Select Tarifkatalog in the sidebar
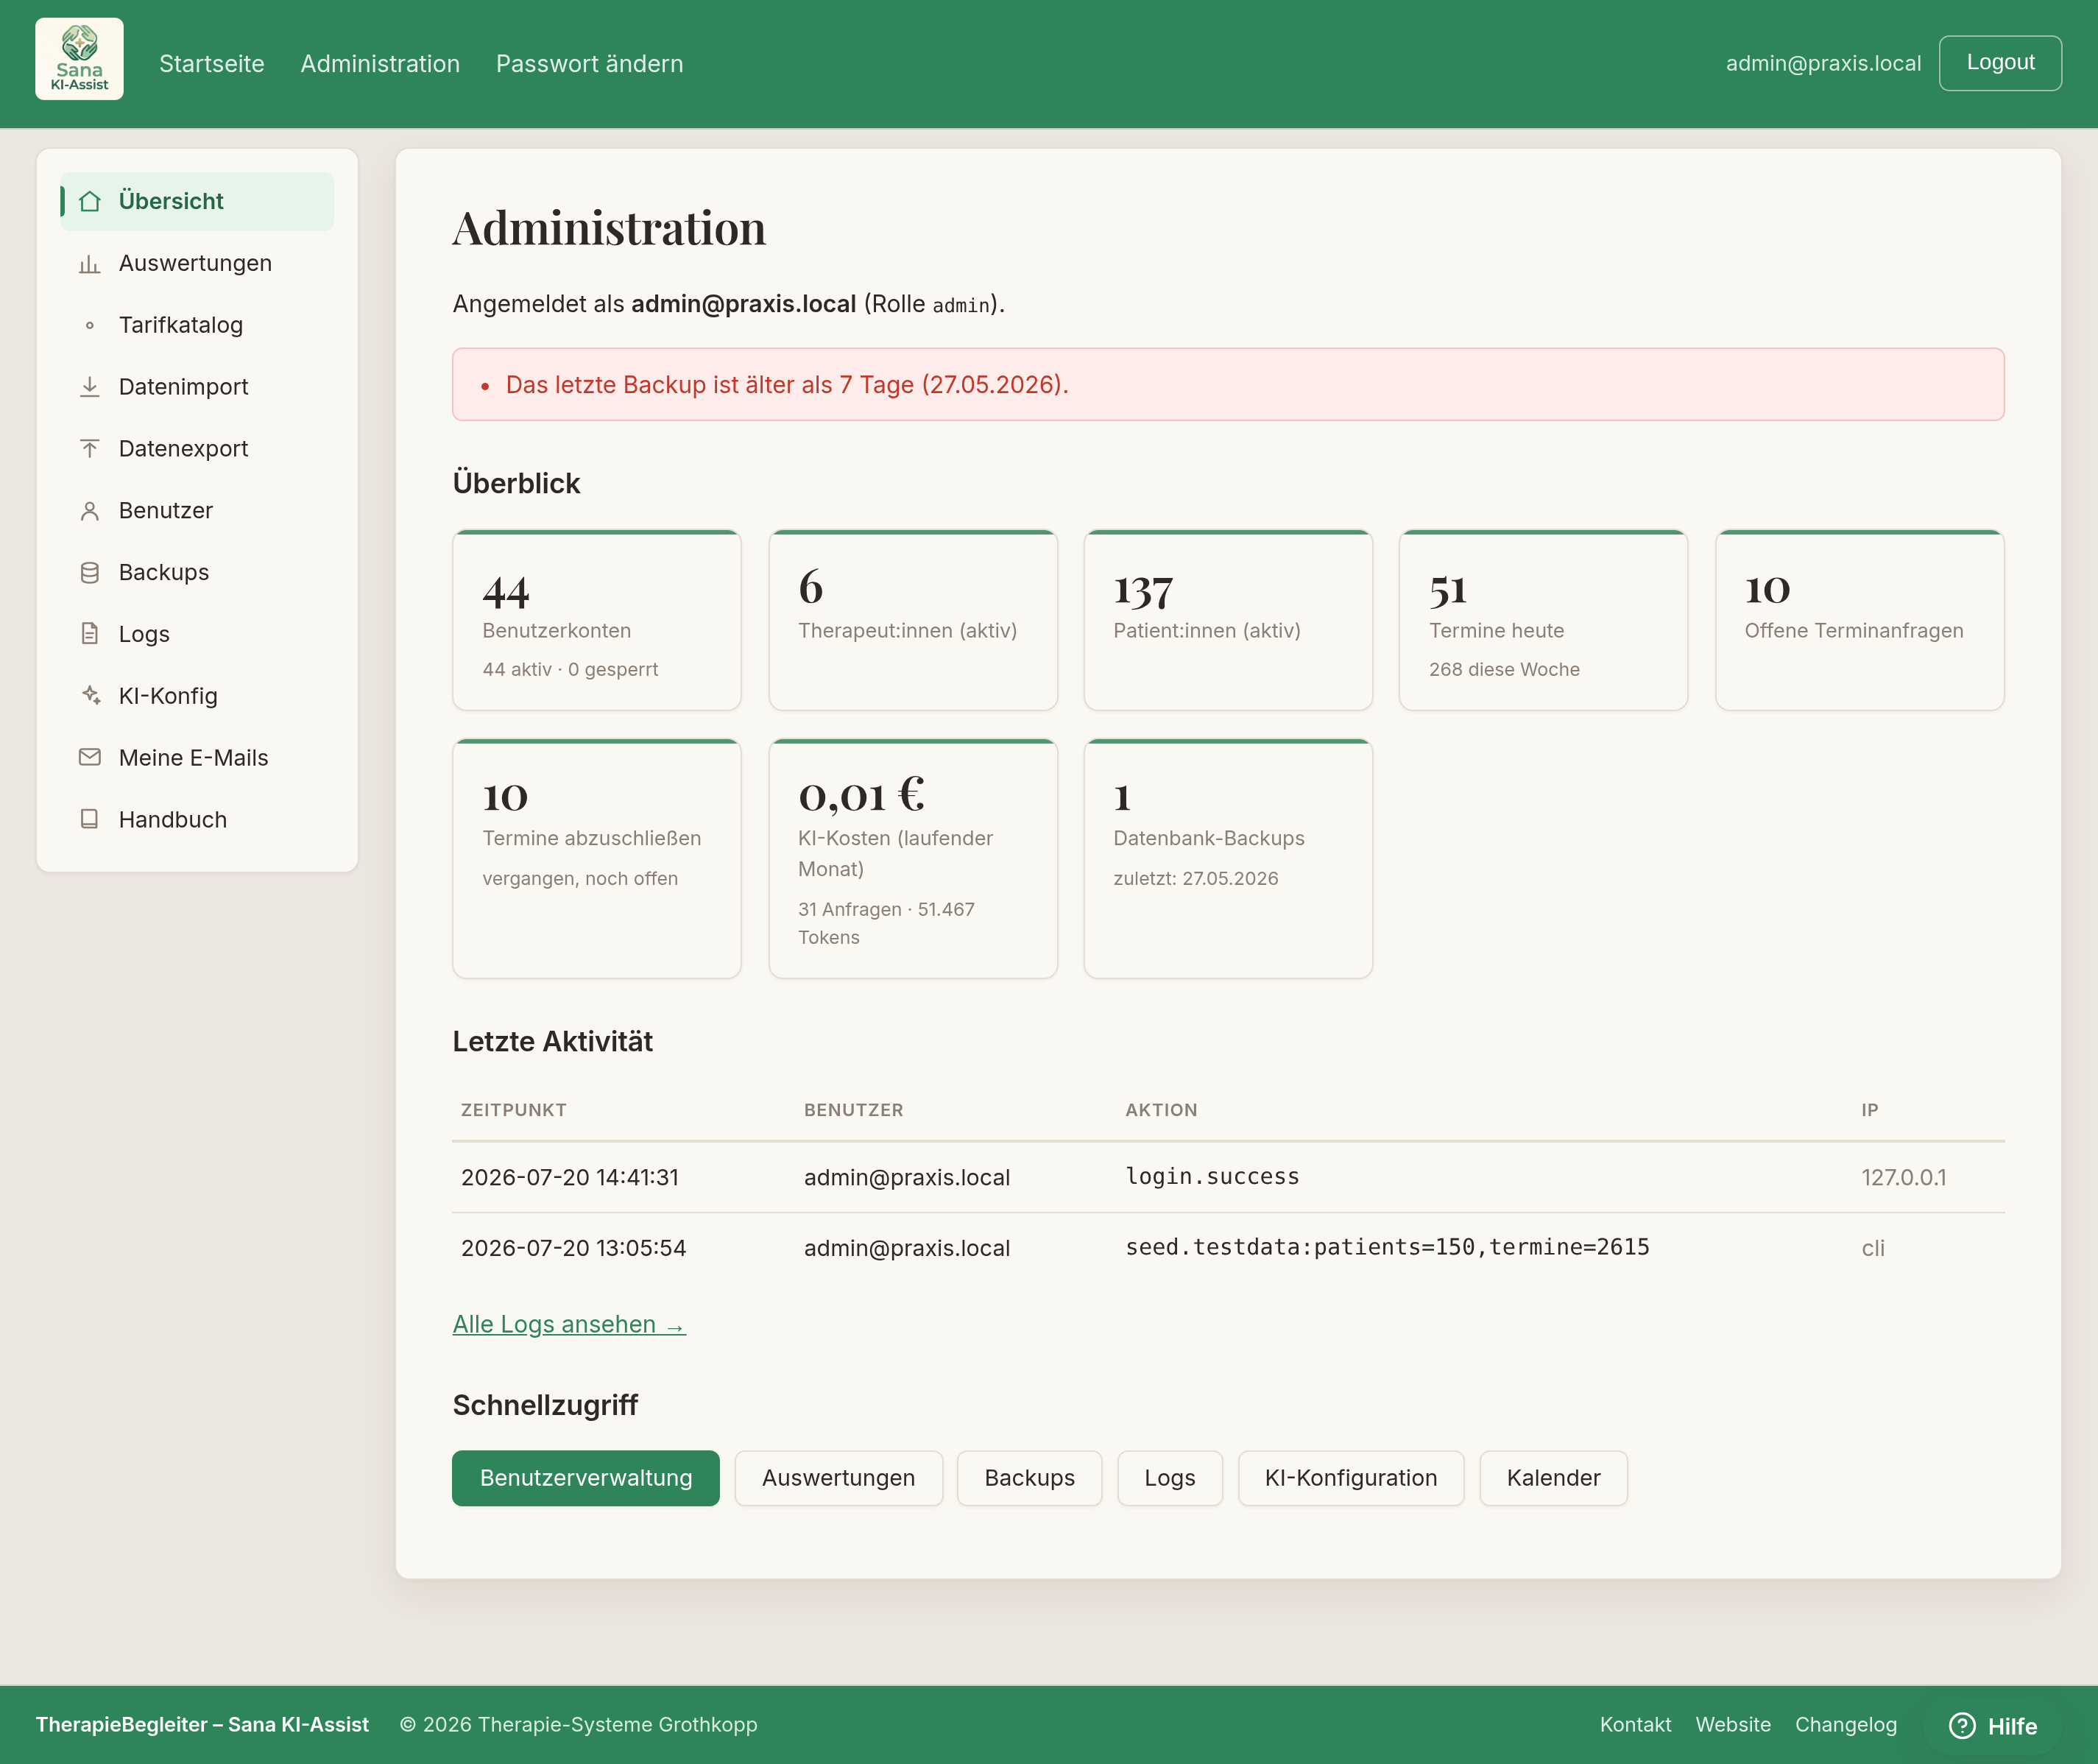The image size is (2098, 1764). coord(197,325)
